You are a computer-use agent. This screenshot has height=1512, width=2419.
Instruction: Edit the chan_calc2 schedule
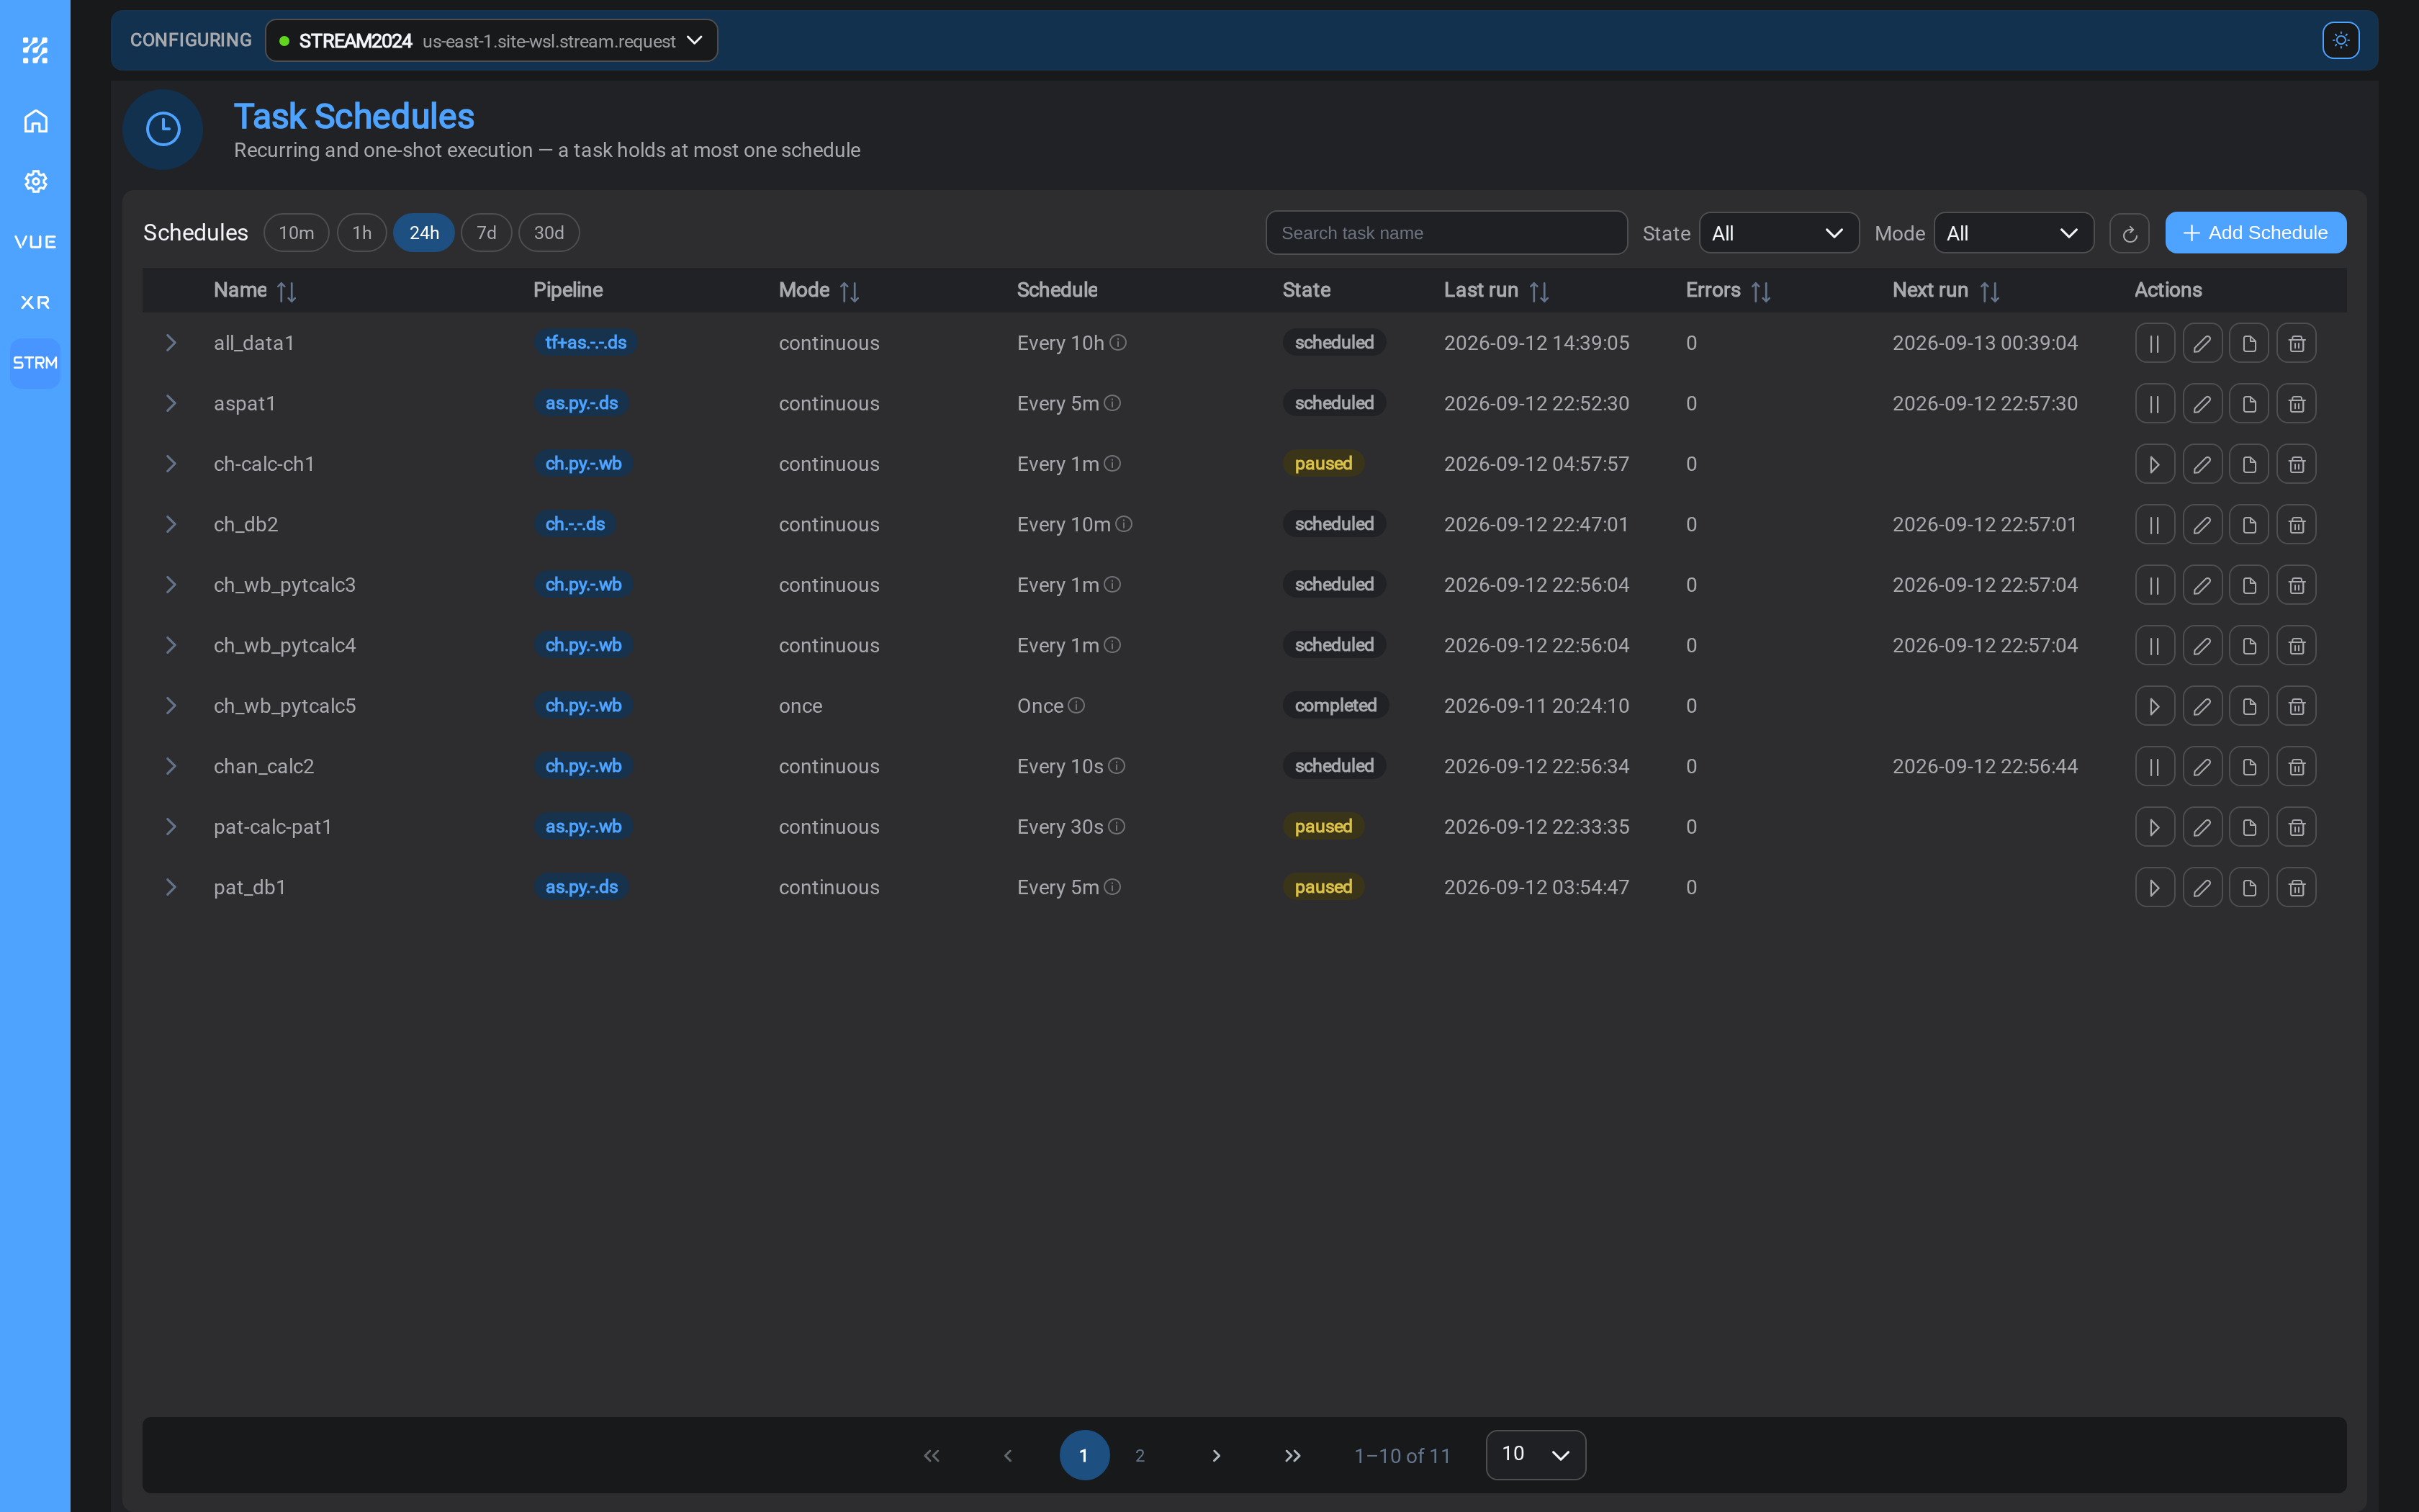point(2202,767)
